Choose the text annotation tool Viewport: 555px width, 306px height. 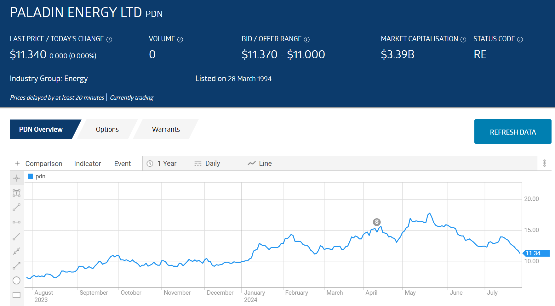(x=16, y=193)
